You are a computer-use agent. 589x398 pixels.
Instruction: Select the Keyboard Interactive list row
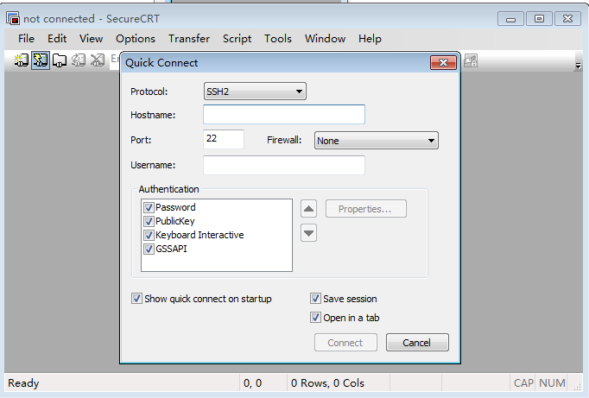[199, 235]
